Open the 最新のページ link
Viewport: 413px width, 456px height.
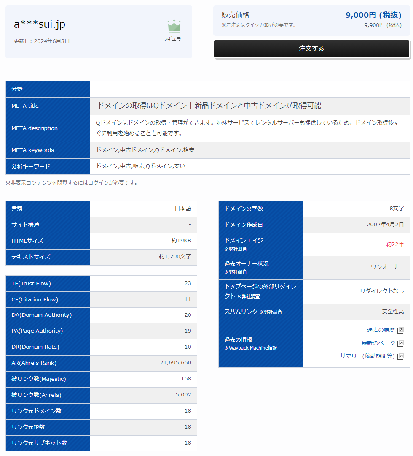pos(378,343)
